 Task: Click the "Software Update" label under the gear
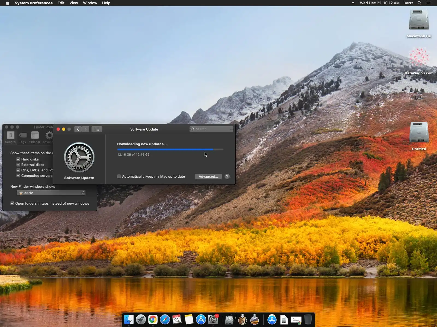[x=79, y=178]
